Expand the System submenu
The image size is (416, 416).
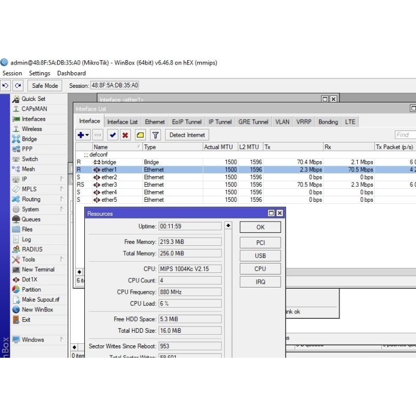click(x=30, y=209)
